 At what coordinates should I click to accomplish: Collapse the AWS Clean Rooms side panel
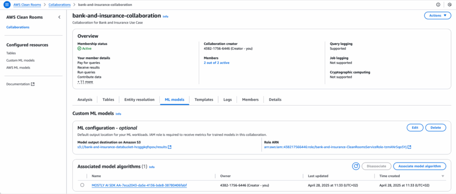[59, 17]
